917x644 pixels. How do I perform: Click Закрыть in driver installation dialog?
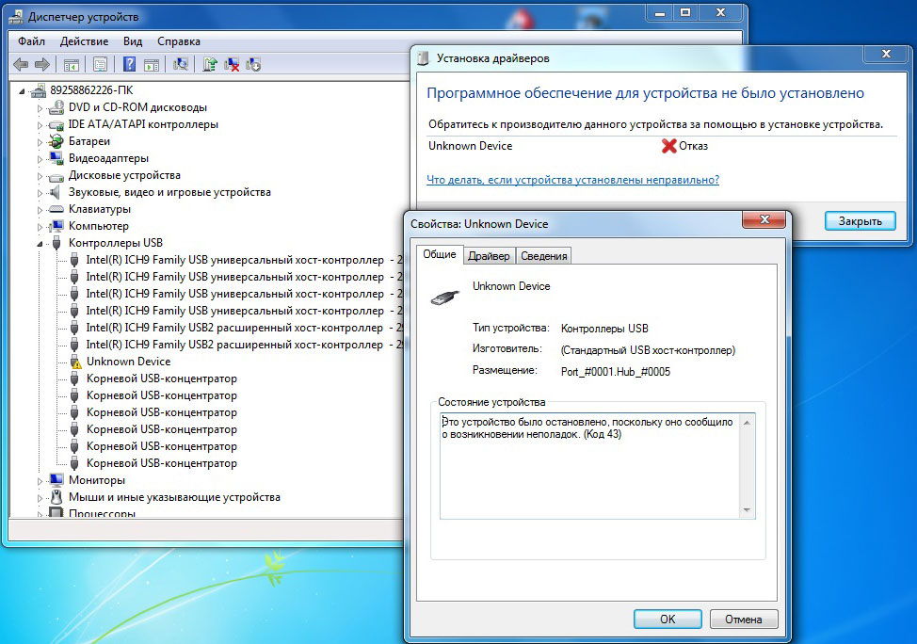[860, 221]
